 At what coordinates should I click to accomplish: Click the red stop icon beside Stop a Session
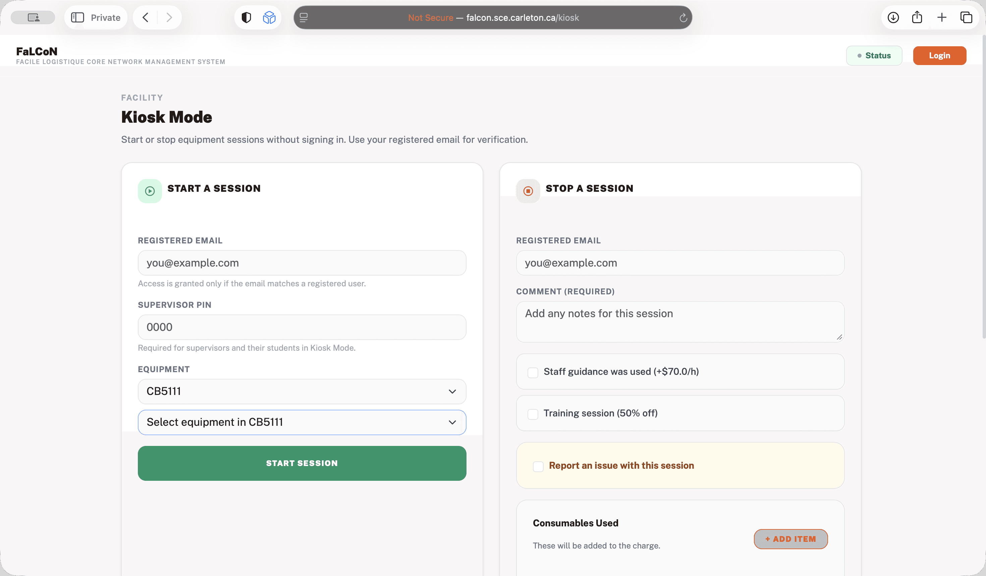coord(528,191)
